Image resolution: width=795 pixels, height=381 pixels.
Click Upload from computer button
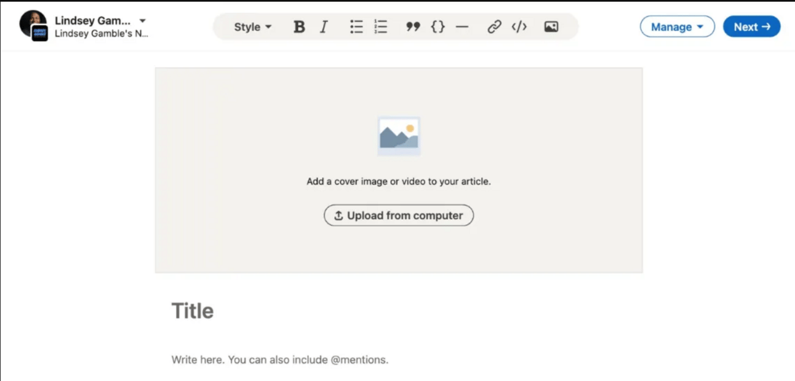[399, 216]
